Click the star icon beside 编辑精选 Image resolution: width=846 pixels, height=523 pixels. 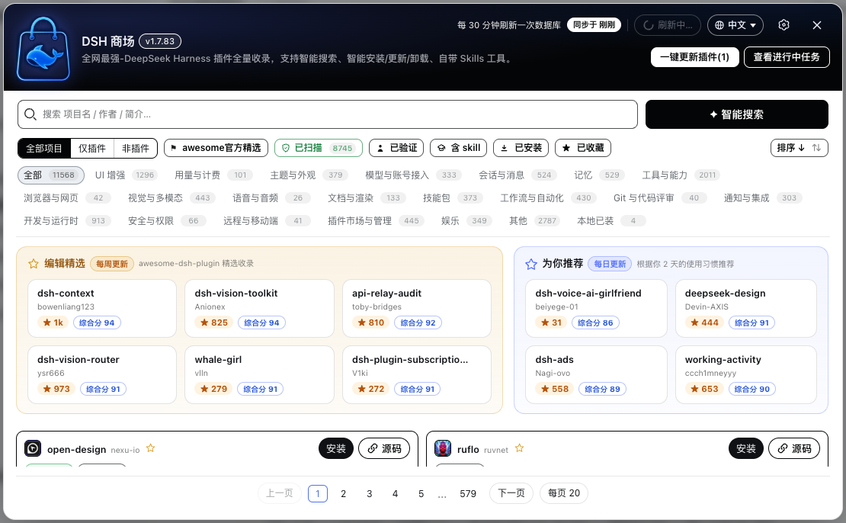(x=34, y=263)
